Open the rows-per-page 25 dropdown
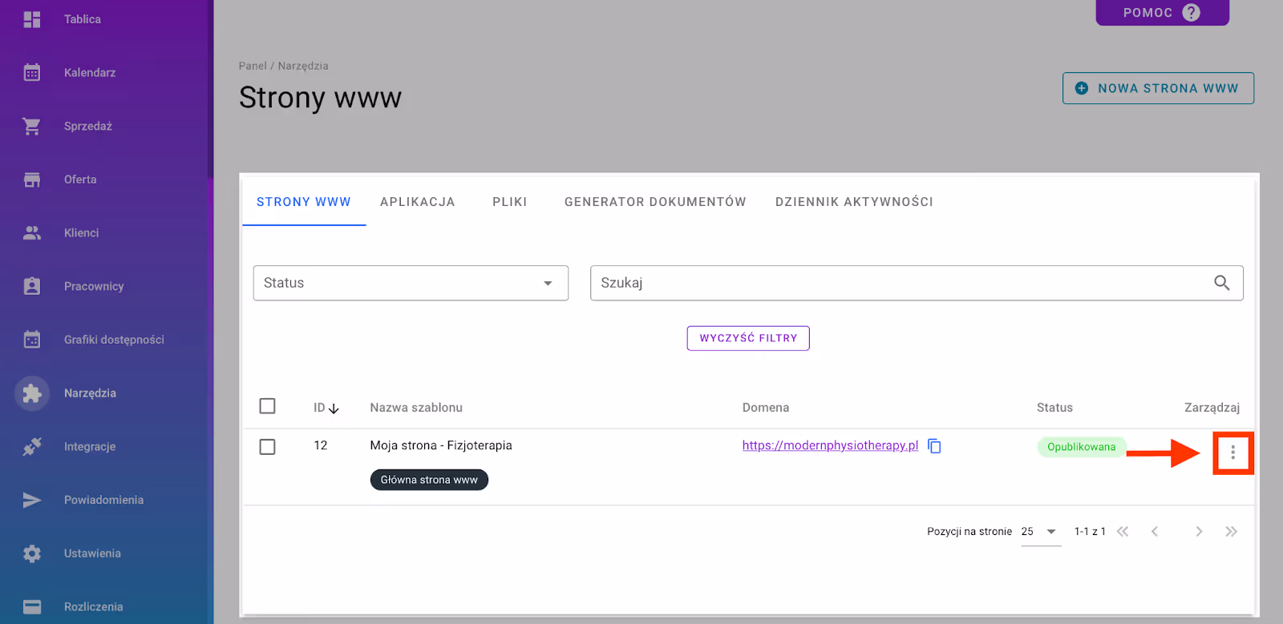The height and width of the screenshot is (624, 1283). coord(1041,532)
